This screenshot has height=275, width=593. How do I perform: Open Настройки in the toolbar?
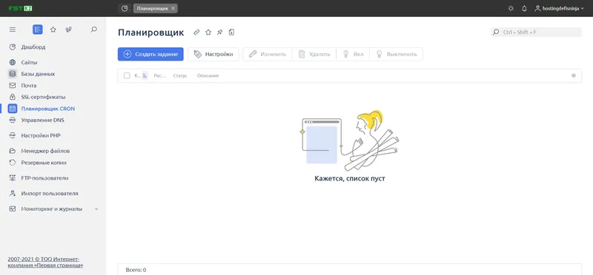click(213, 54)
